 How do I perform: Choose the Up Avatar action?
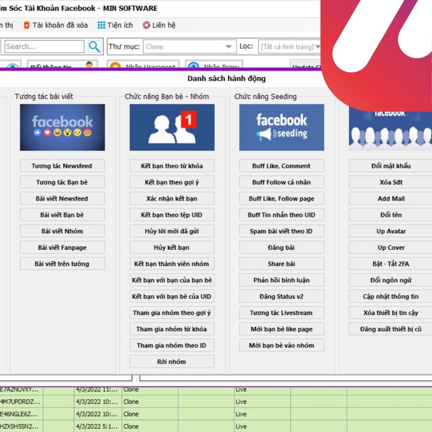coord(391,231)
